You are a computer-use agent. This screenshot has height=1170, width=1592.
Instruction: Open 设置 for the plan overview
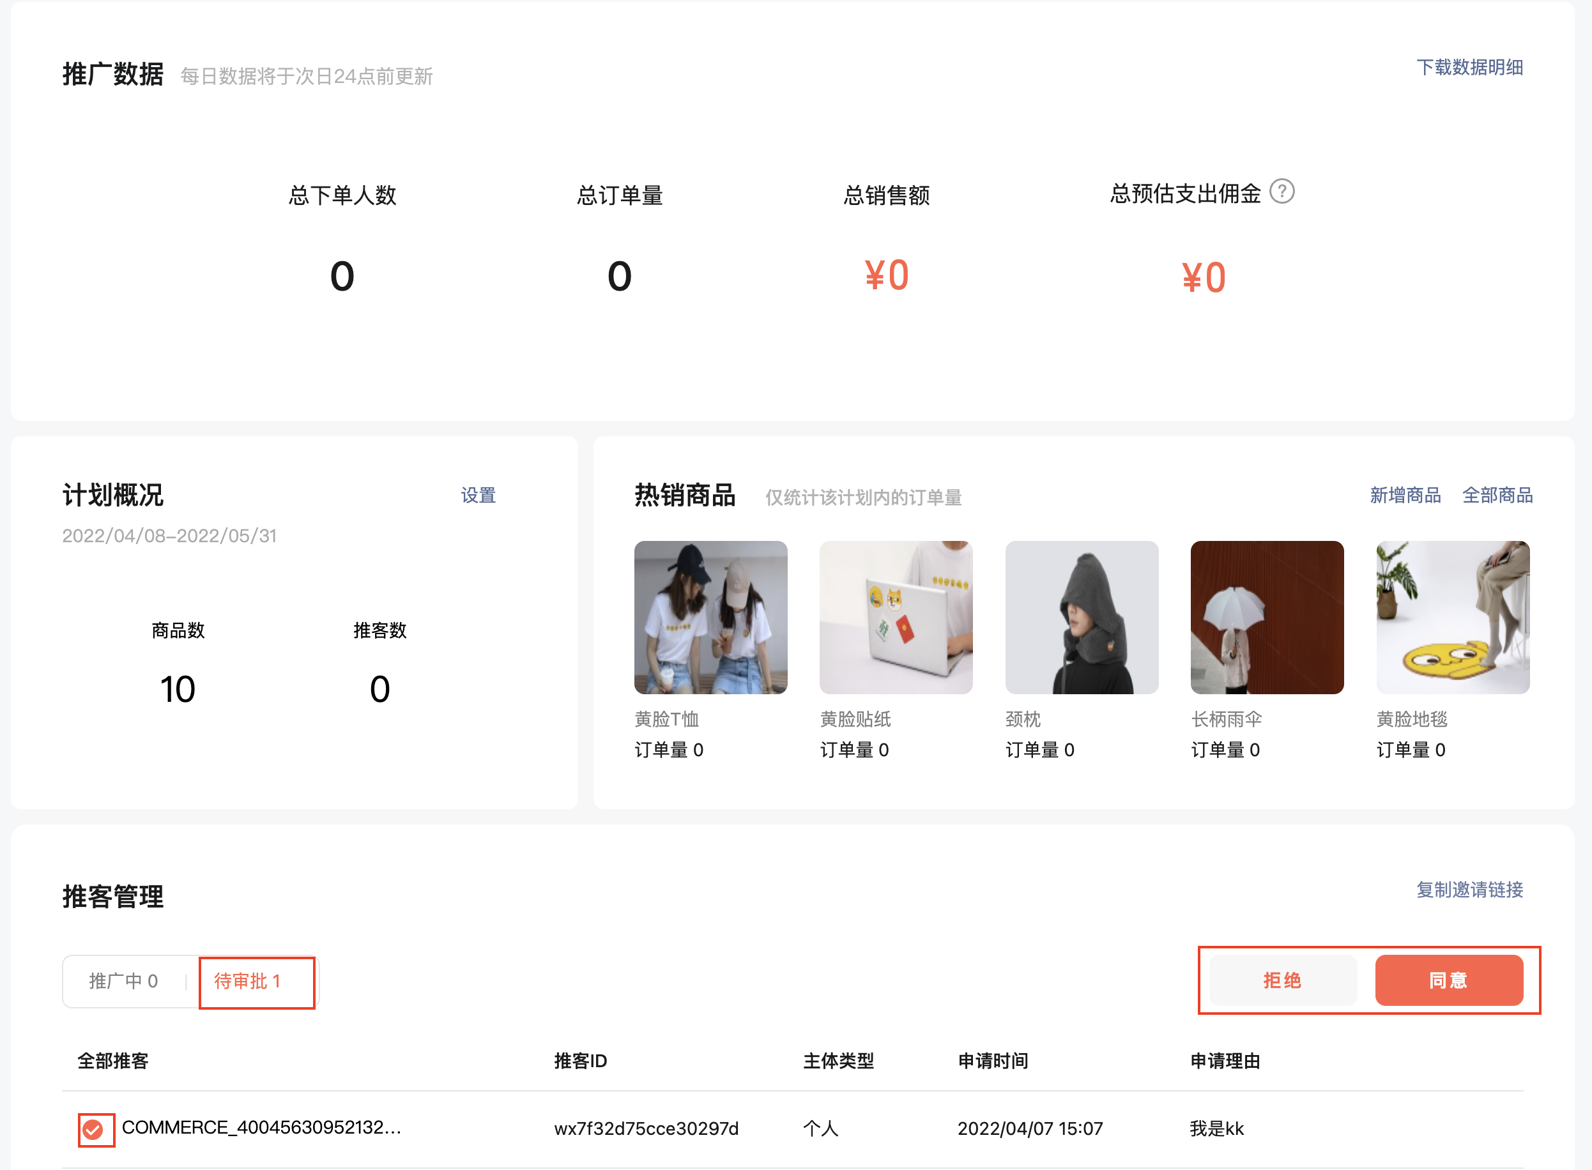(x=478, y=495)
